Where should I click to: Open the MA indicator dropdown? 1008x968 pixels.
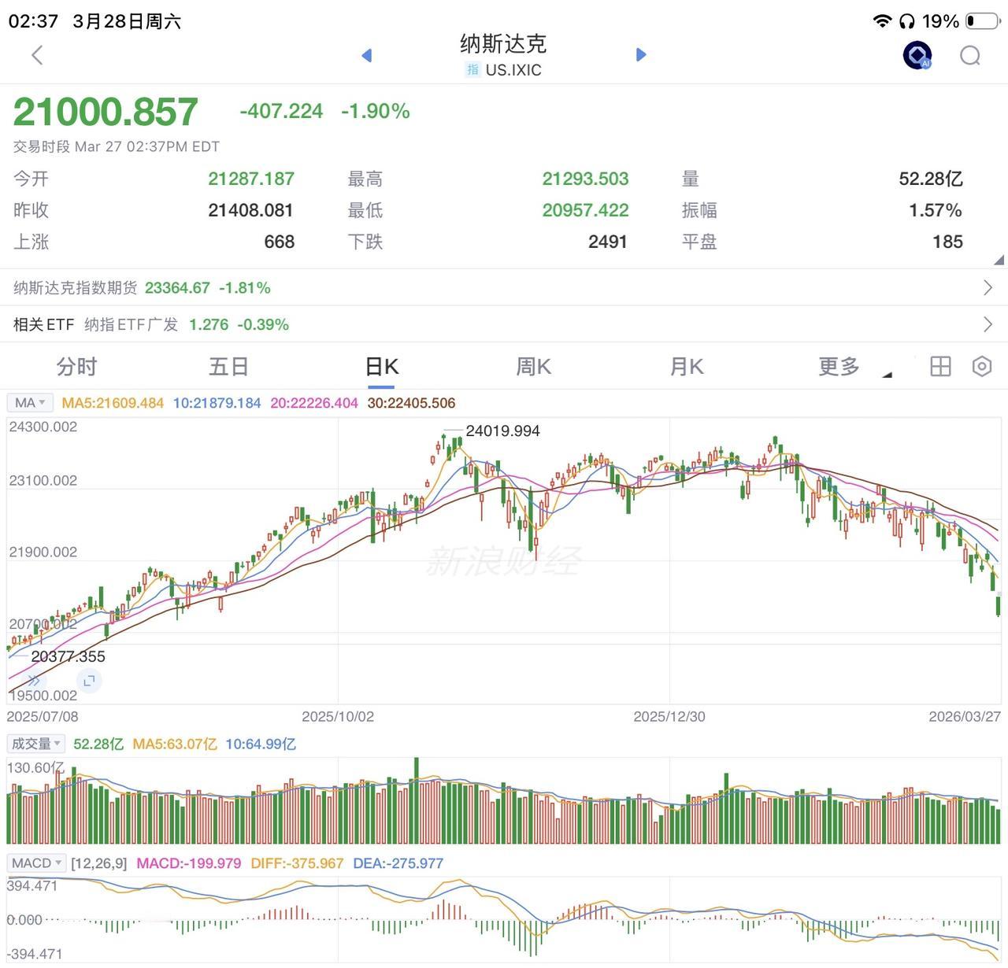pos(31,403)
